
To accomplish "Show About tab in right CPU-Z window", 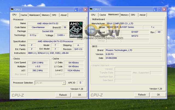I will 142,15.
